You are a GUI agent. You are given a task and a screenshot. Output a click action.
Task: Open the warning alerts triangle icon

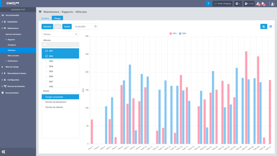tap(258, 4)
